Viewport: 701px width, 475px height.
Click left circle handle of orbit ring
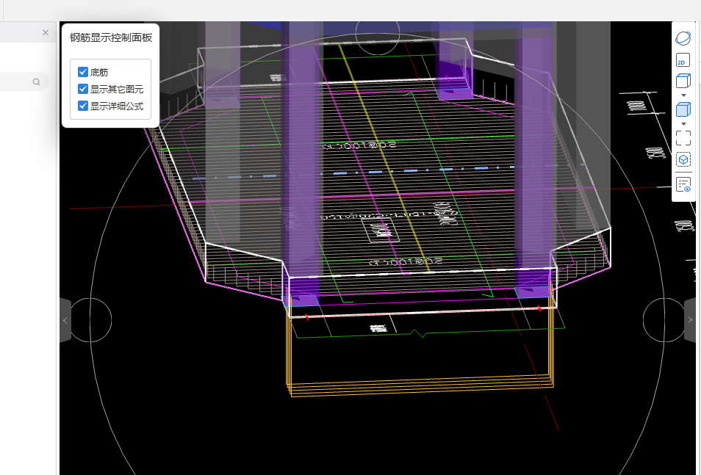(x=91, y=320)
